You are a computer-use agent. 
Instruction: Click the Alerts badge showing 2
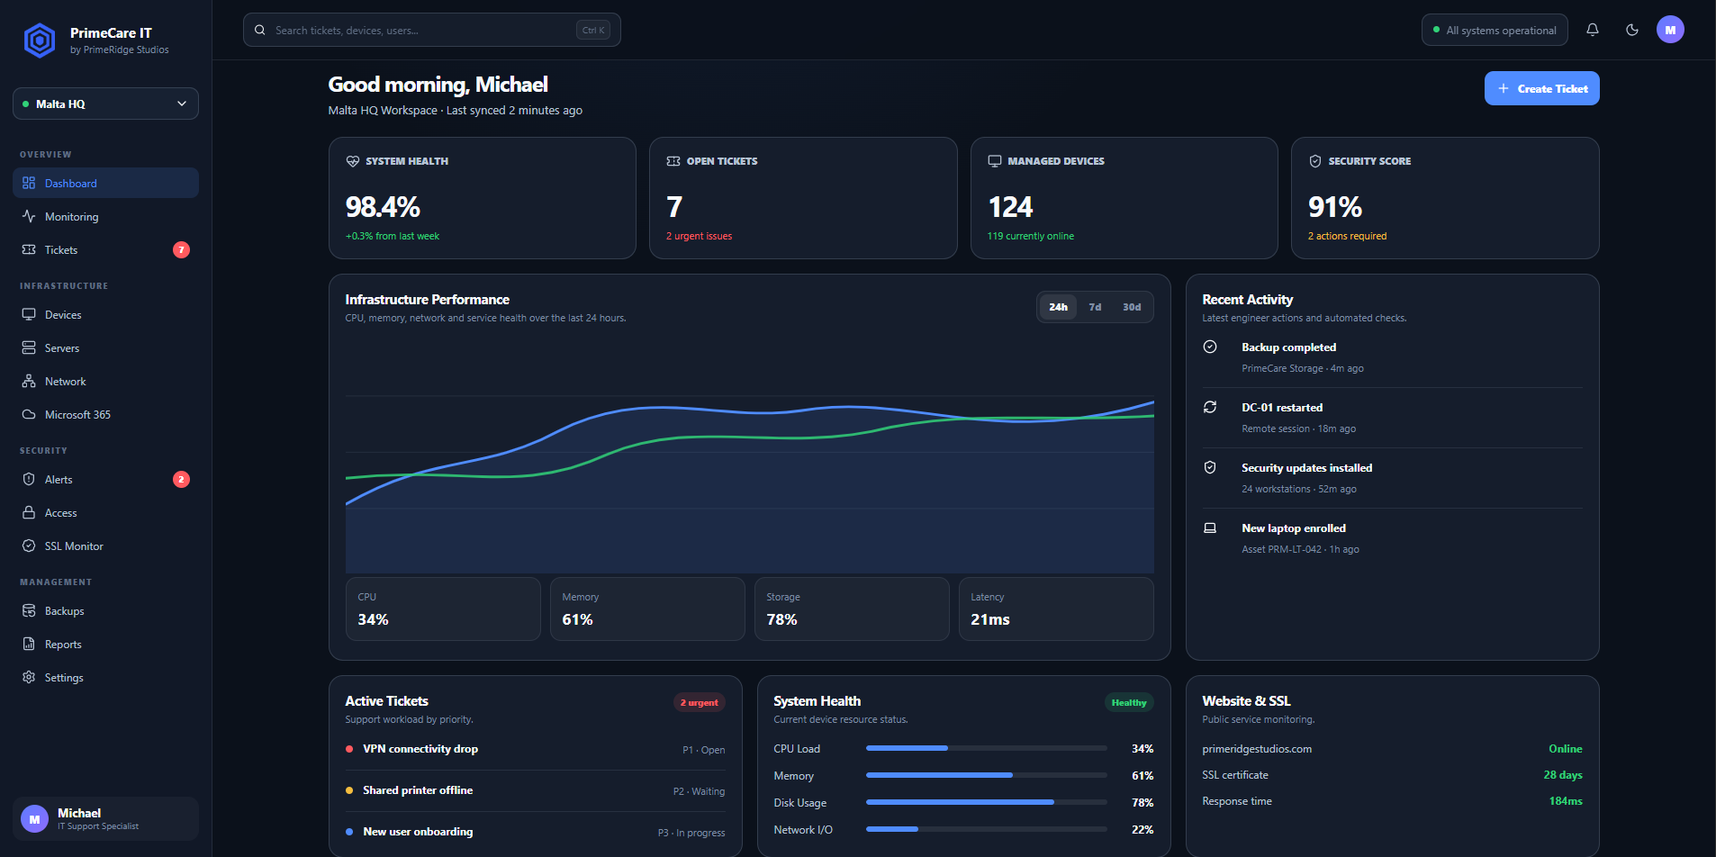(x=181, y=479)
